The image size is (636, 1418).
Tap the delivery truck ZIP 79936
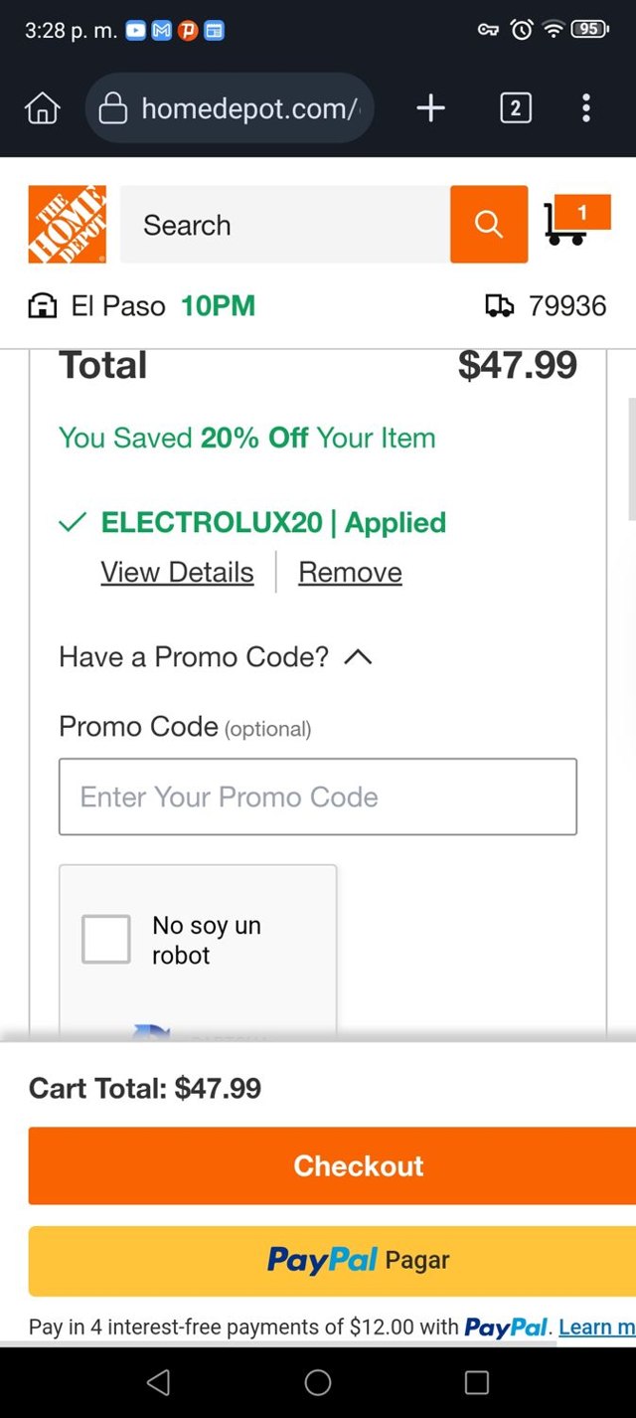tap(547, 306)
